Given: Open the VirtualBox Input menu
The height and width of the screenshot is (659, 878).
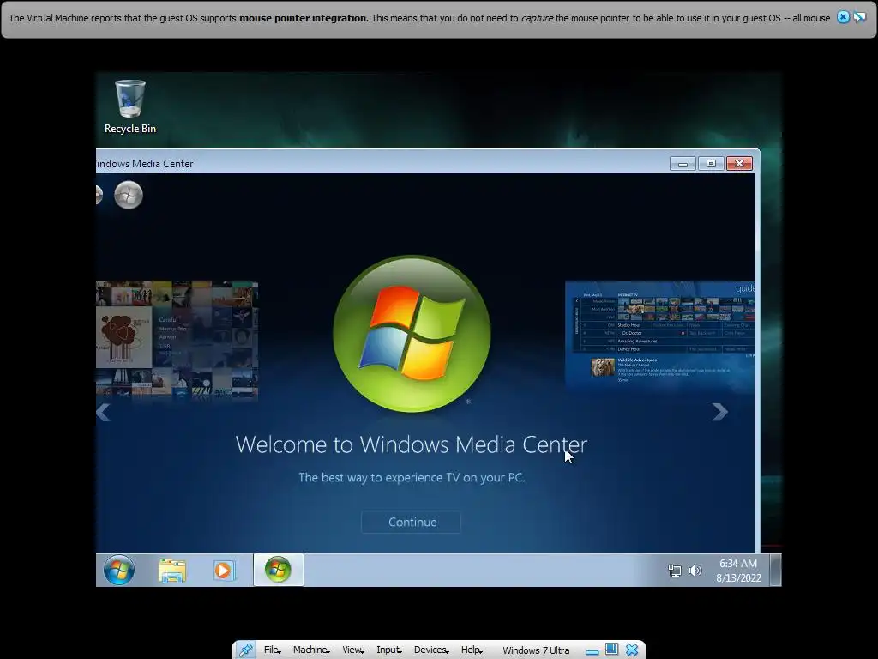Looking at the screenshot, I should pos(389,650).
